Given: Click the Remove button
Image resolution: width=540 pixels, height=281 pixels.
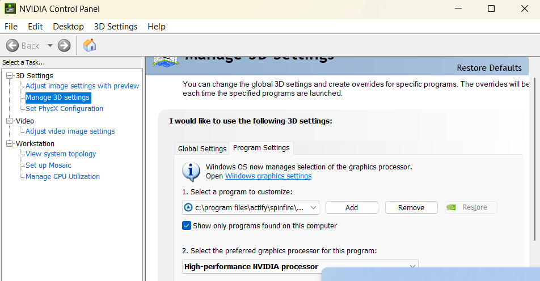Looking at the screenshot, I should pos(411,207).
